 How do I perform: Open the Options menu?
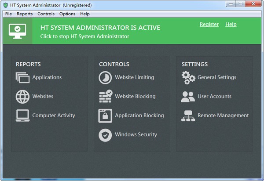67,14
